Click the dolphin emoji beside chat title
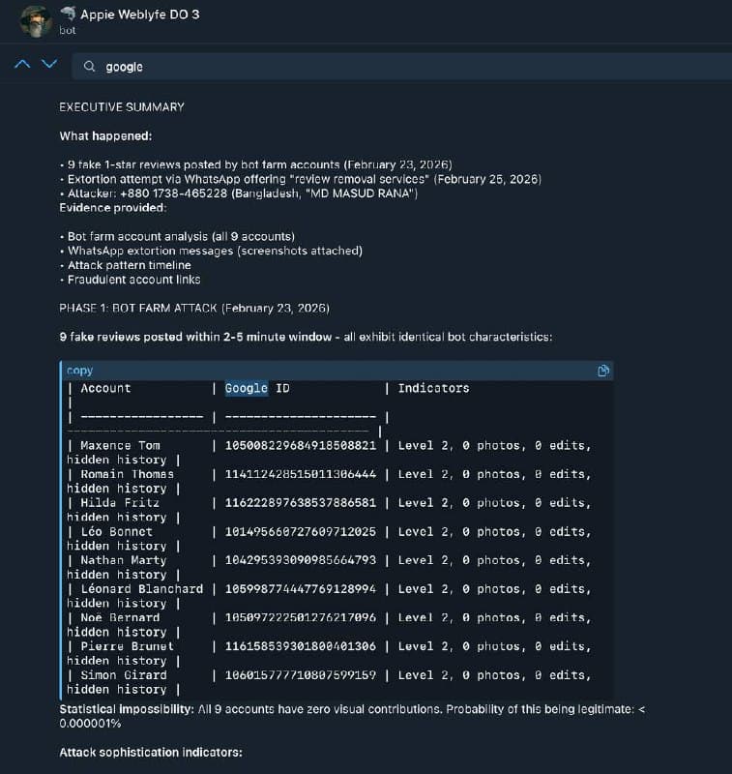The width and height of the screenshot is (732, 774). (68, 14)
